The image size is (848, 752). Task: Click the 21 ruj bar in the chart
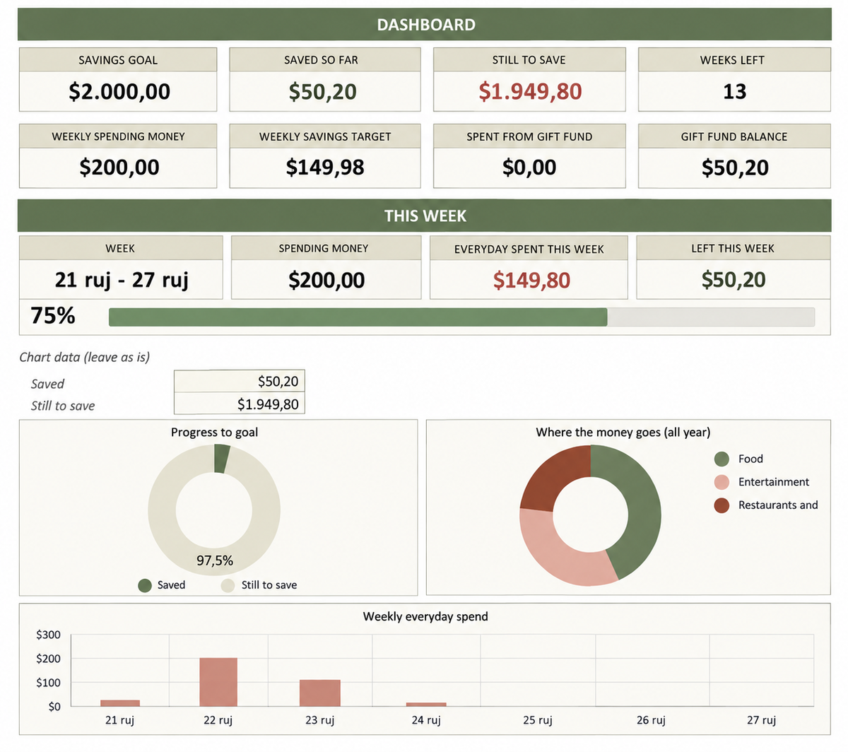coord(120,703)
